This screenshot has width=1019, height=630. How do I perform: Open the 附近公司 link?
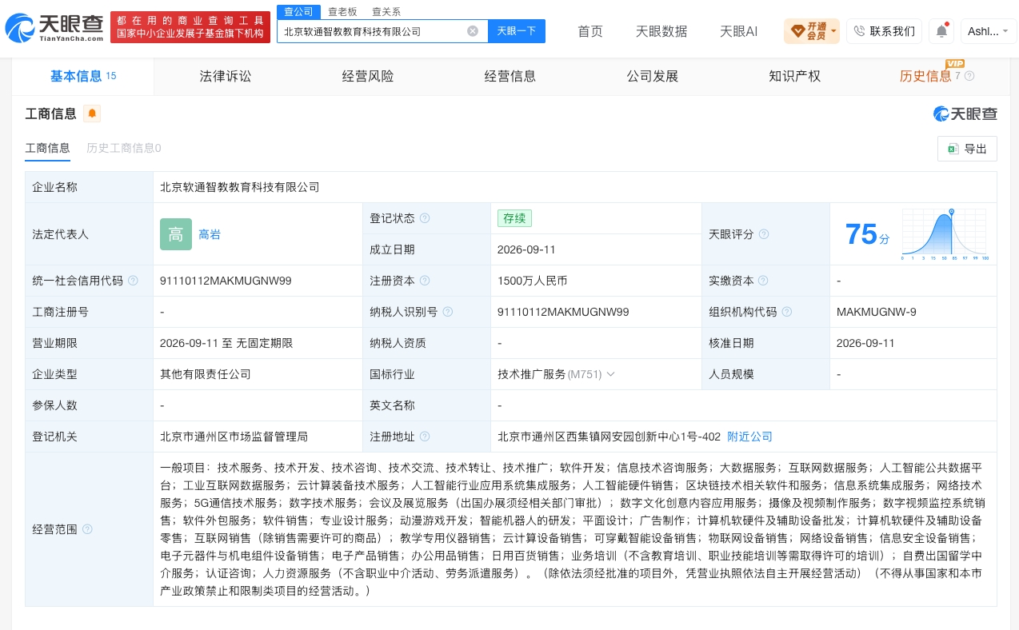[750, 437]
